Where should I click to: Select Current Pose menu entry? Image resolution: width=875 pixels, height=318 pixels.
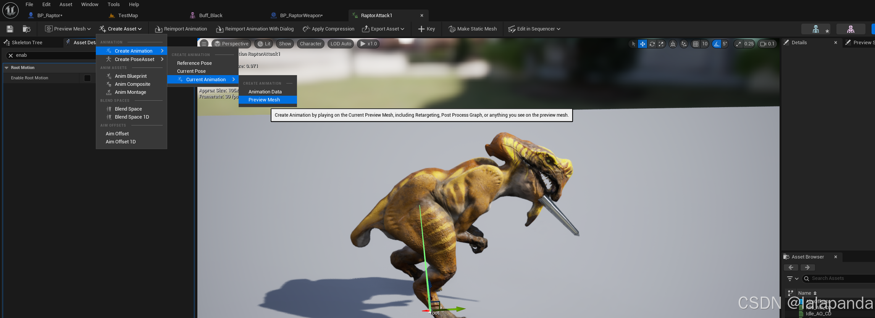click(203, 71)
